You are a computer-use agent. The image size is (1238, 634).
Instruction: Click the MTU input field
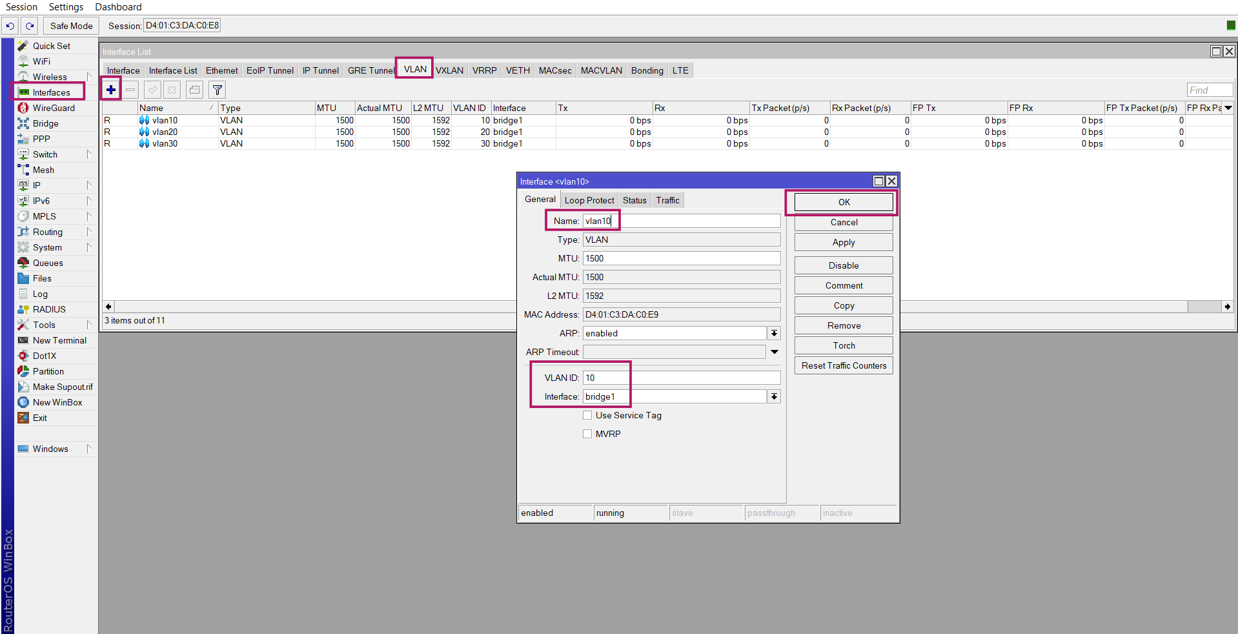682,258
